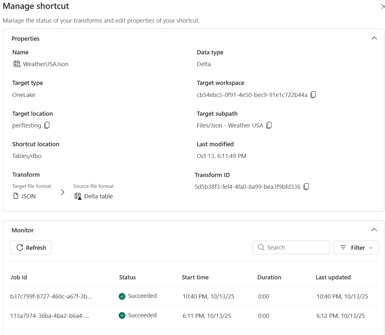Collapse the Properties section
Viewport: 385px width, 335px height.
point(374,38)
